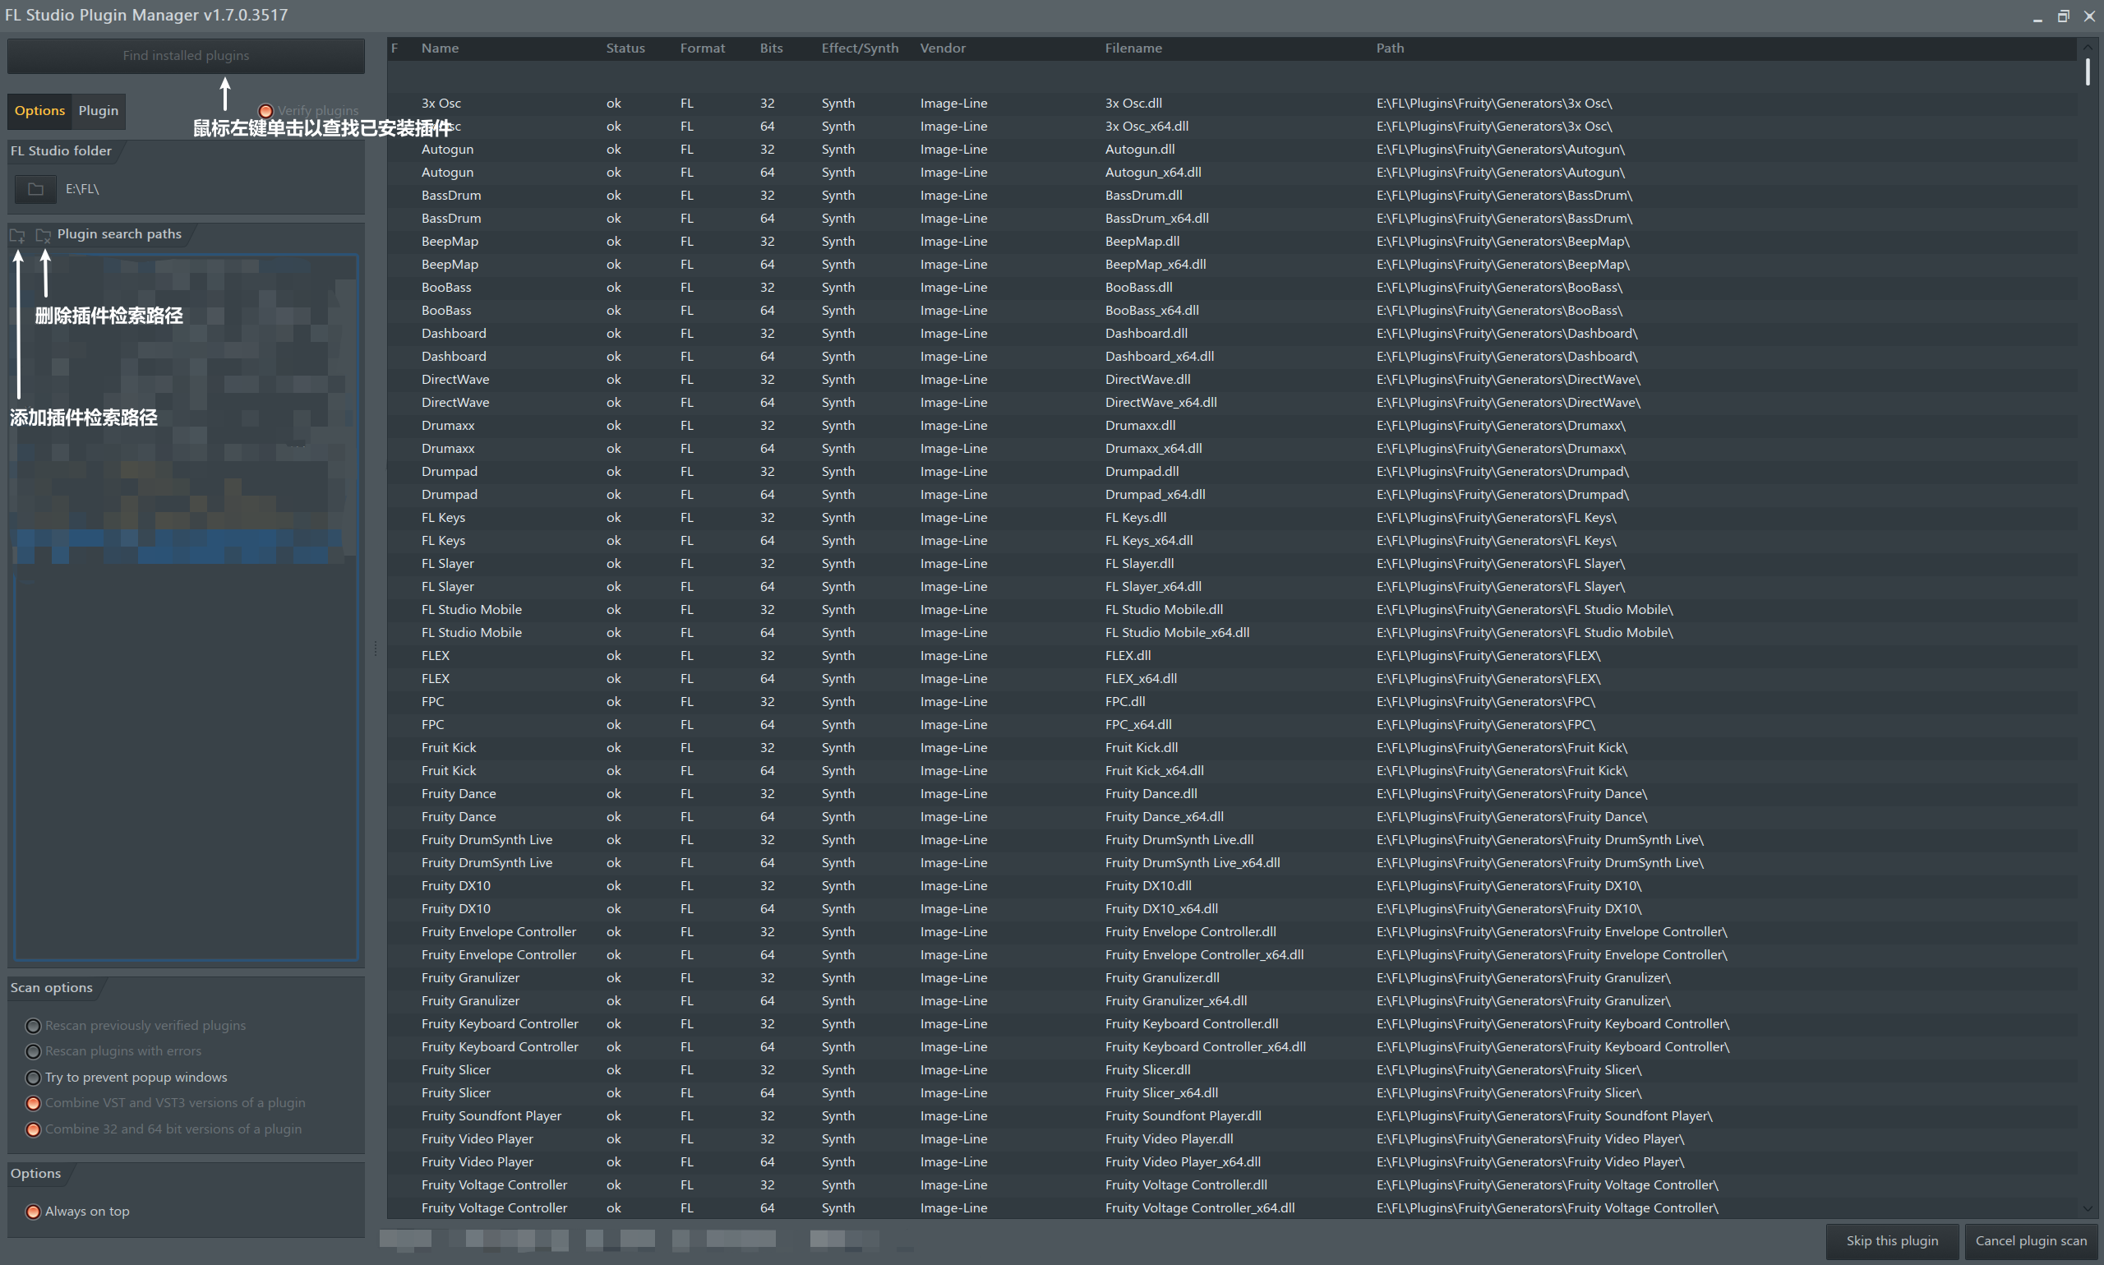Select the Drumaxx_x64.dll filename cell
The height and width of the screenshot is (1265, 2104).
(1154, 448)
